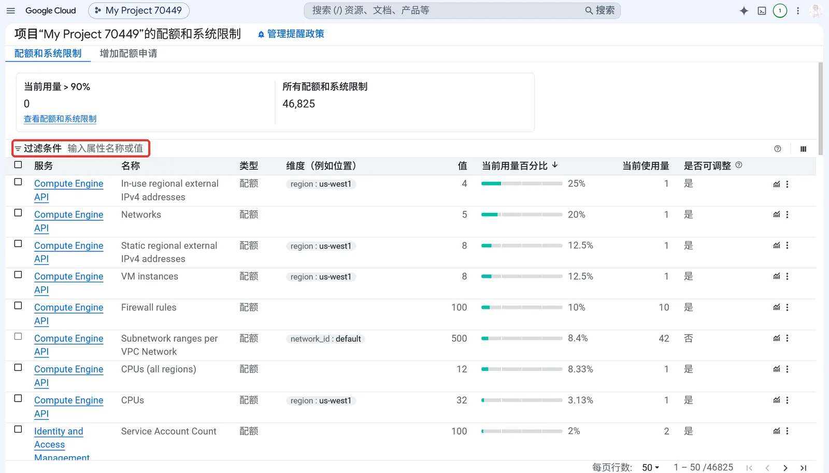Check the In-use regional external IPv4 row

pos(18,182)
